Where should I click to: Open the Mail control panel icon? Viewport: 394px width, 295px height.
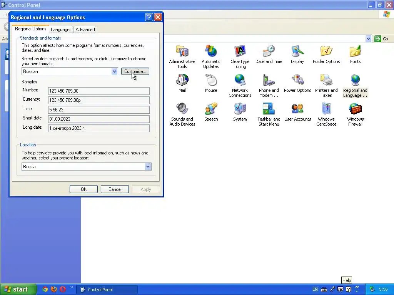pyautogui.click(x=182, y=83)
